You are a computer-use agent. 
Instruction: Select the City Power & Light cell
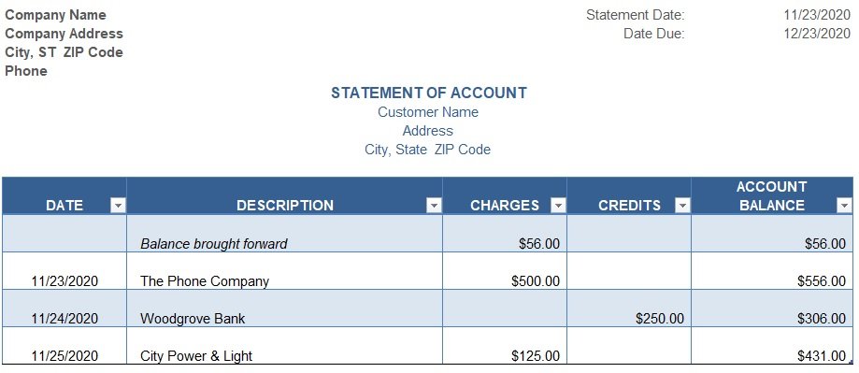click(284, 346)
